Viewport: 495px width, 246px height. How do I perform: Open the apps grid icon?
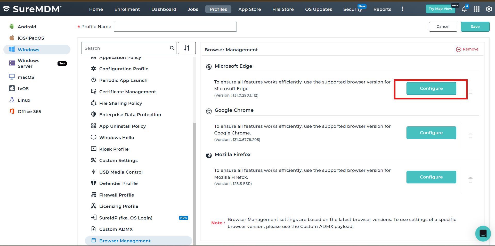tap(477, 9)
